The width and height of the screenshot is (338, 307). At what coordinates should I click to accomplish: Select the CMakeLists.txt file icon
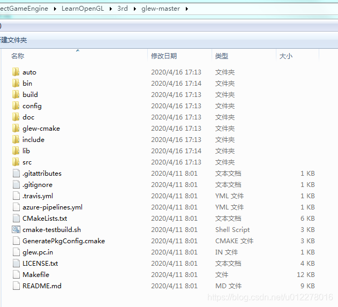pyautogui.click(x=16, y=218)
